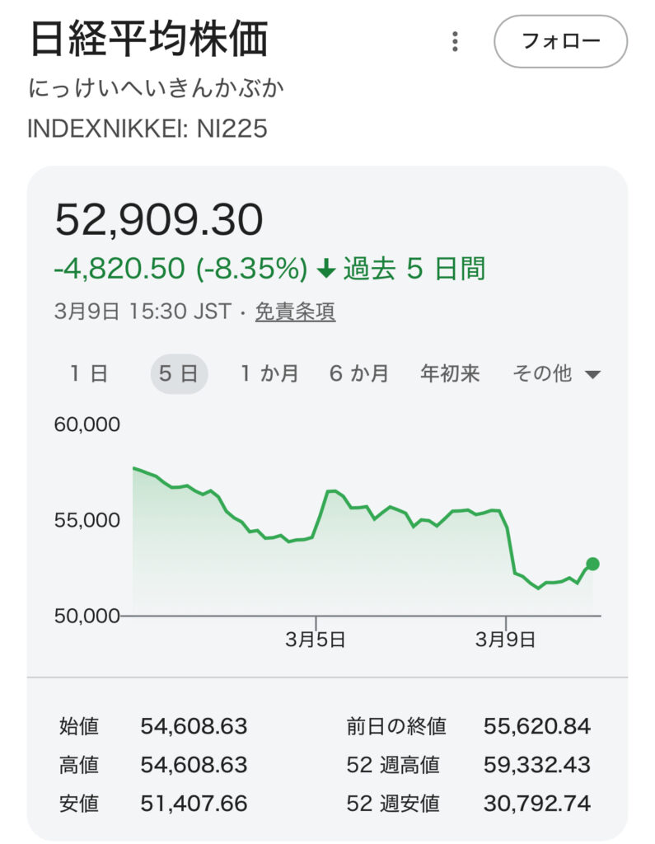The image size is (655, 844).
Task: Show the 1か月 chart view
Action: pos(269,373)
